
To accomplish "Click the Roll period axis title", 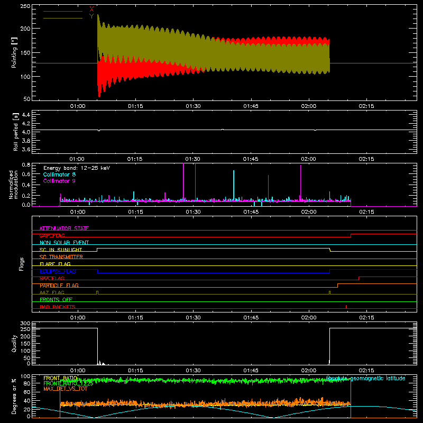I will point(16,132).
